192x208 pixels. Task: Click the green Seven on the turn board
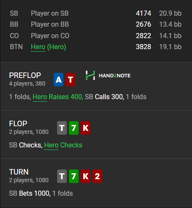click(x=74, y=176)
